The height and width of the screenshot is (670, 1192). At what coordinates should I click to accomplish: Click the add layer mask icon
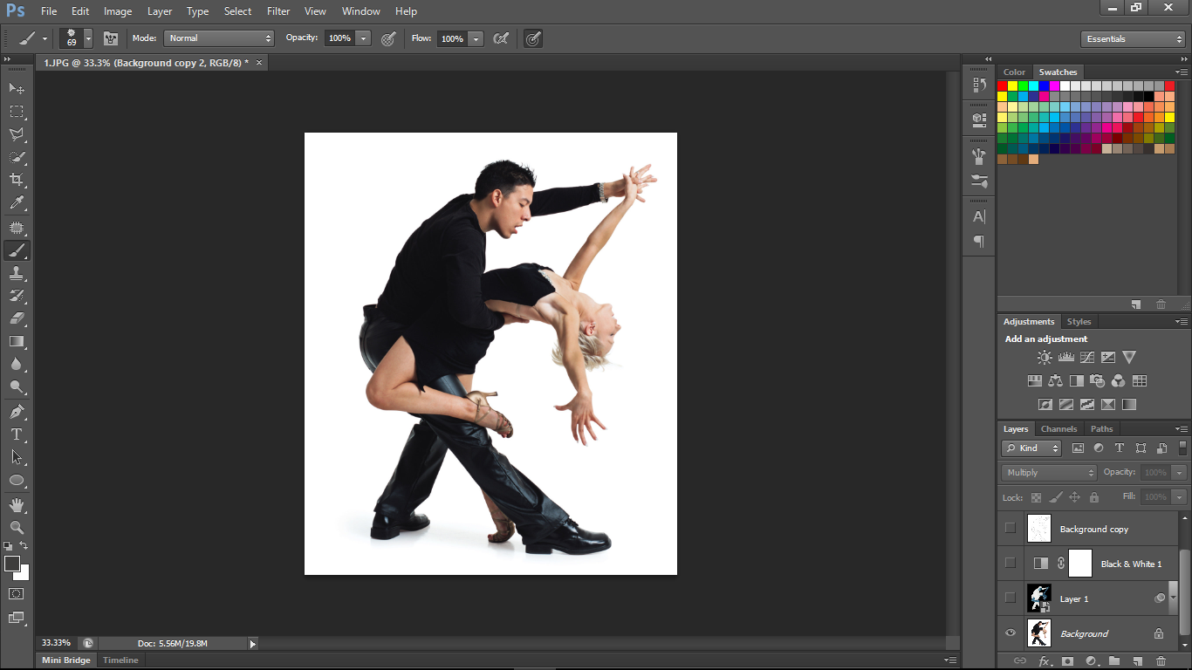(x=1067, y=661)
